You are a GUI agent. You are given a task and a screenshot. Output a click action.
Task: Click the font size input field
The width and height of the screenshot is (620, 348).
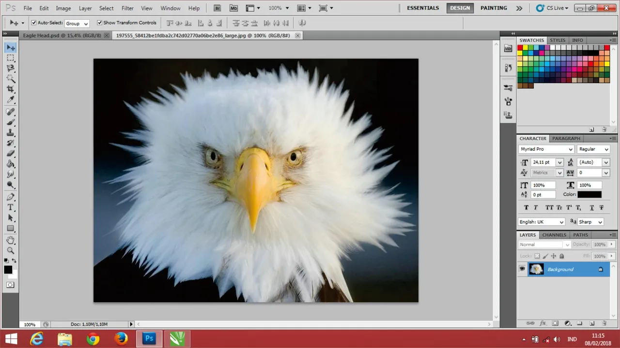[542, 162]
